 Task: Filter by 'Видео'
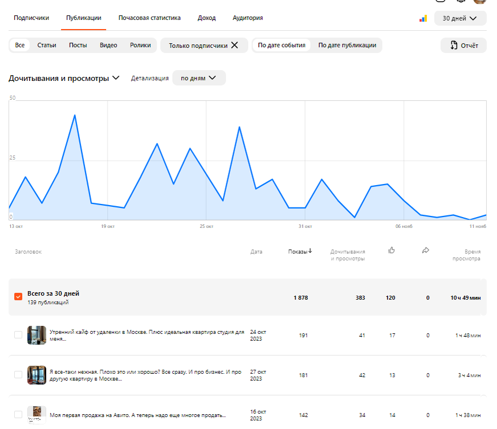(x=108, y=45)
